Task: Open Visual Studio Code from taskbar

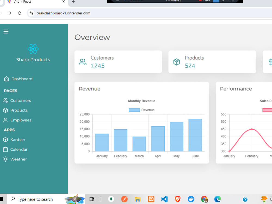Action: tap(164, 199)
